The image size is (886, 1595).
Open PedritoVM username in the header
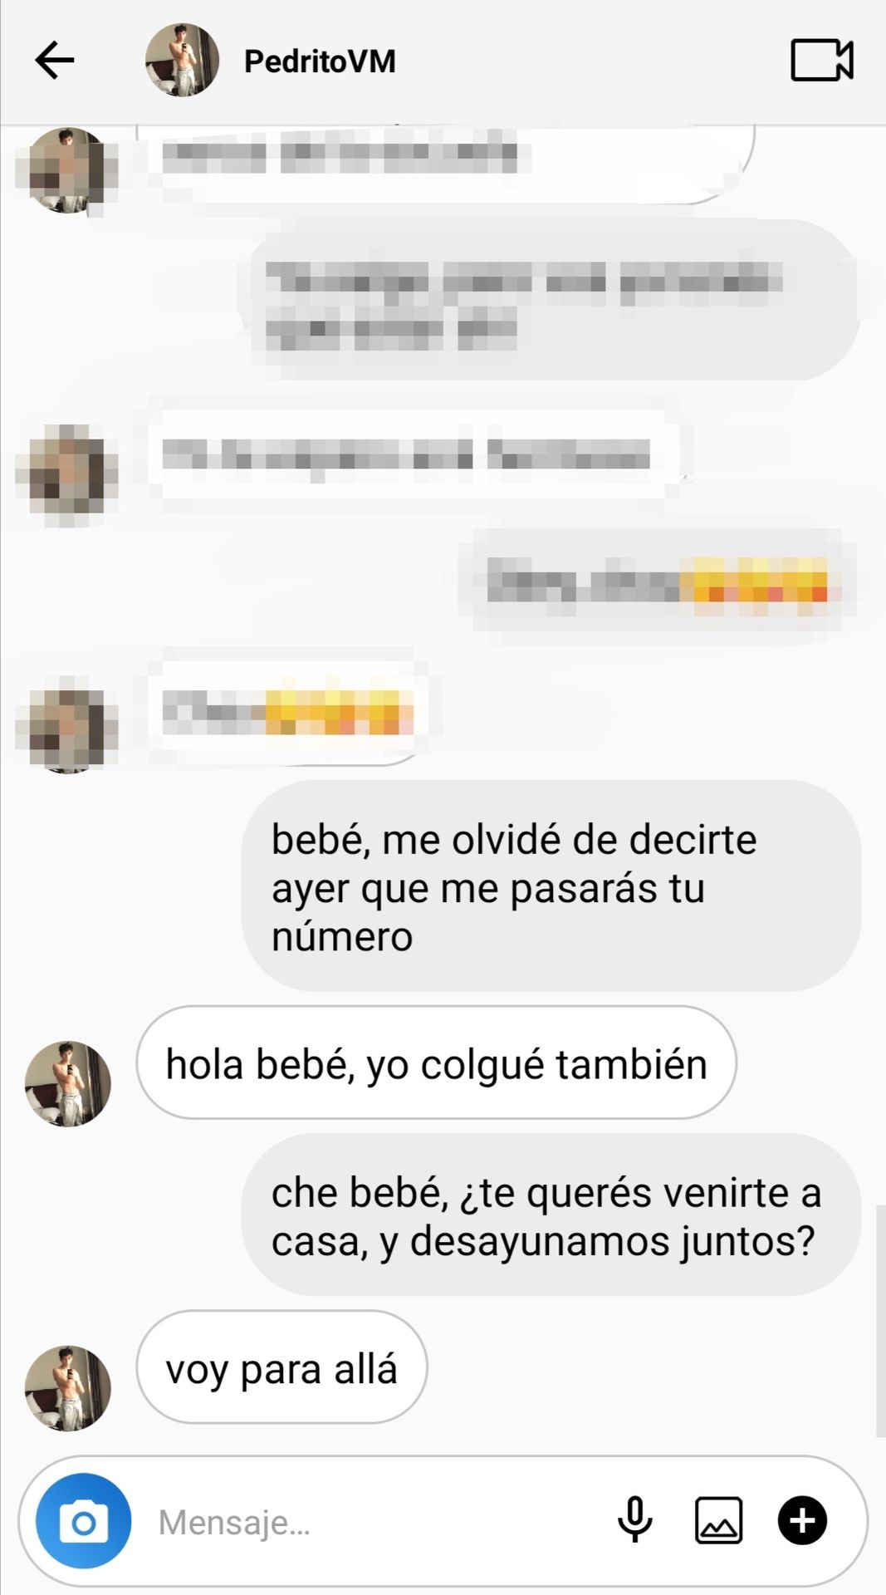click(320, 61)
